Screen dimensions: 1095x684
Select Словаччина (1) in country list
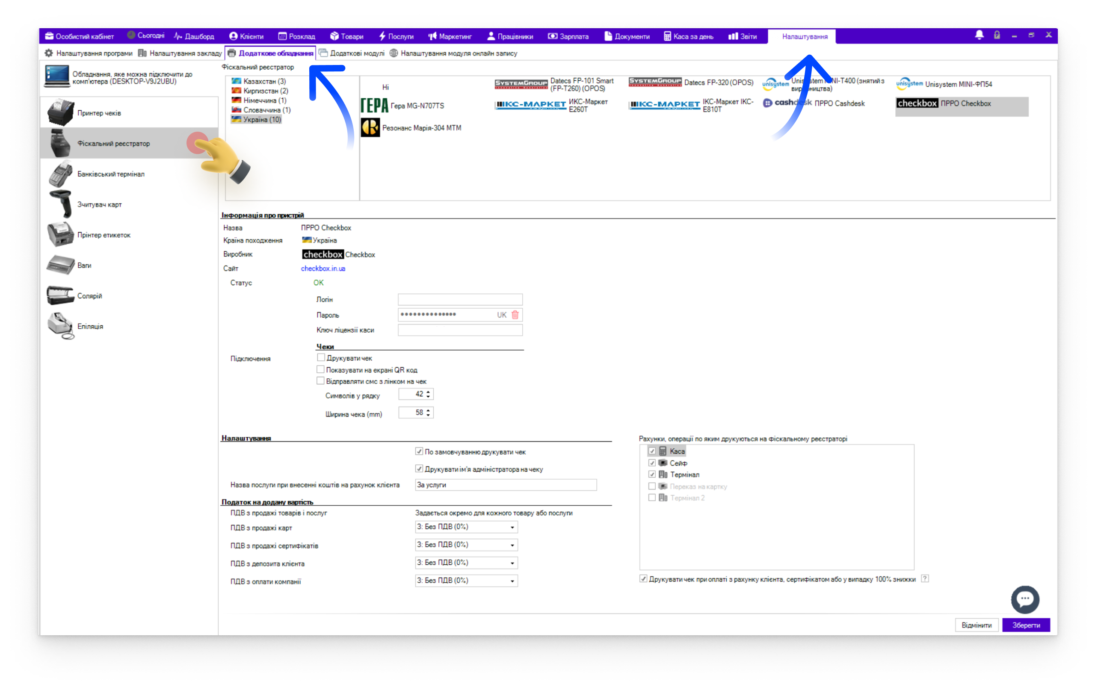tap(261, 110)
